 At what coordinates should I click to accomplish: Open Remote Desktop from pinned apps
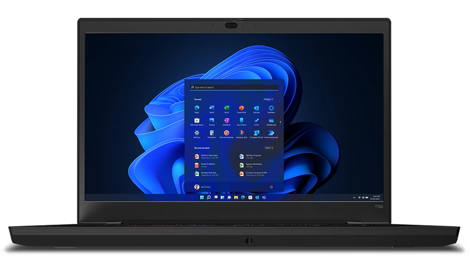tap(227, 133)
